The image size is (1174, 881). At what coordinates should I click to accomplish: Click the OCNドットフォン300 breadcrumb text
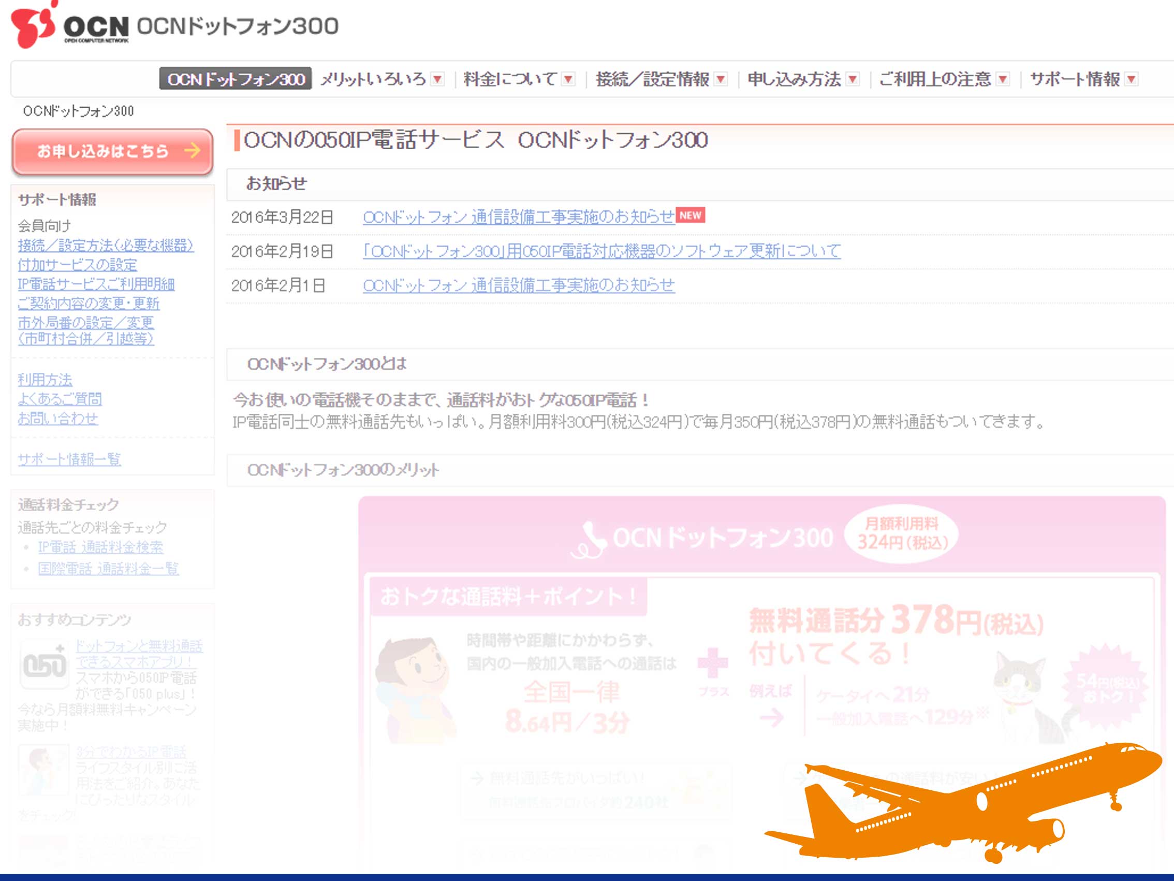coord(78,111)
